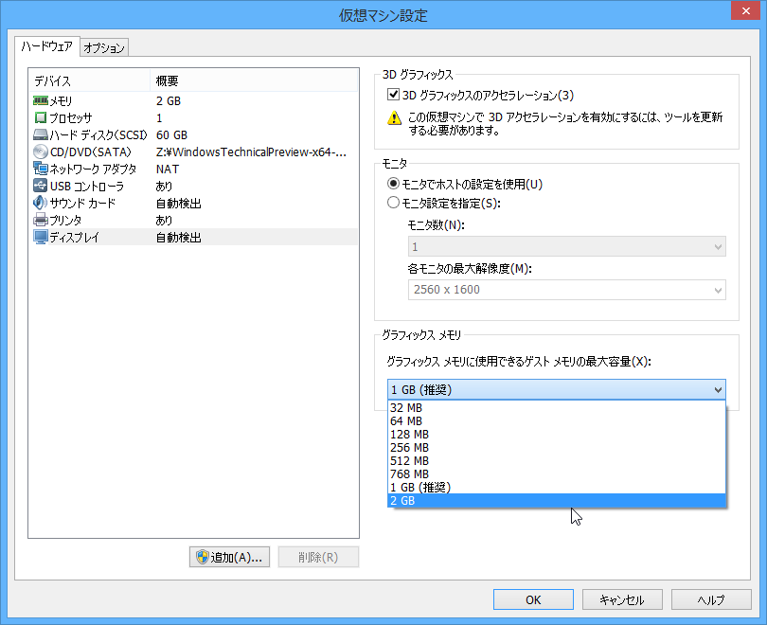The width and height of the screenshot is (767, 625).
Task: Select the sound card speaker icon
Action: coord(41,203)
